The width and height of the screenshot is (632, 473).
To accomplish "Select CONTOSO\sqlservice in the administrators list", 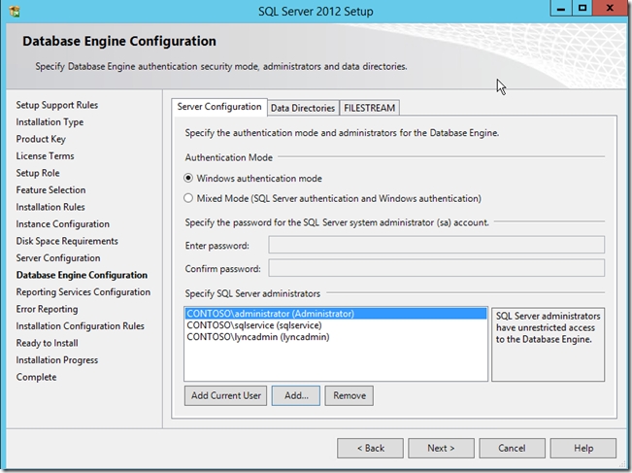I will [x=336, y=325].
